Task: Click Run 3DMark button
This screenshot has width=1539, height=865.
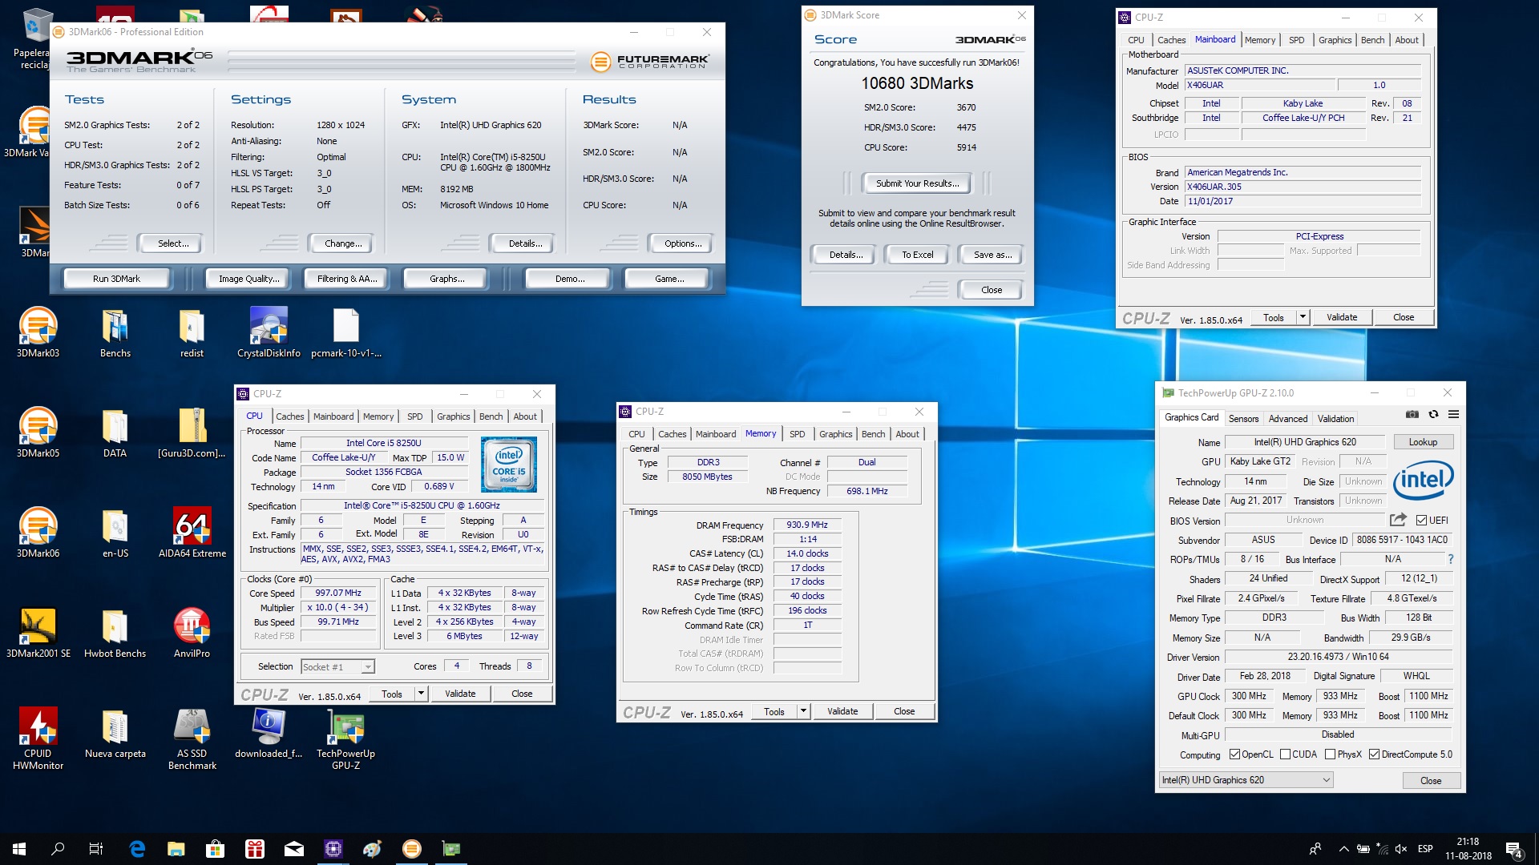Action: pos(116,279)
